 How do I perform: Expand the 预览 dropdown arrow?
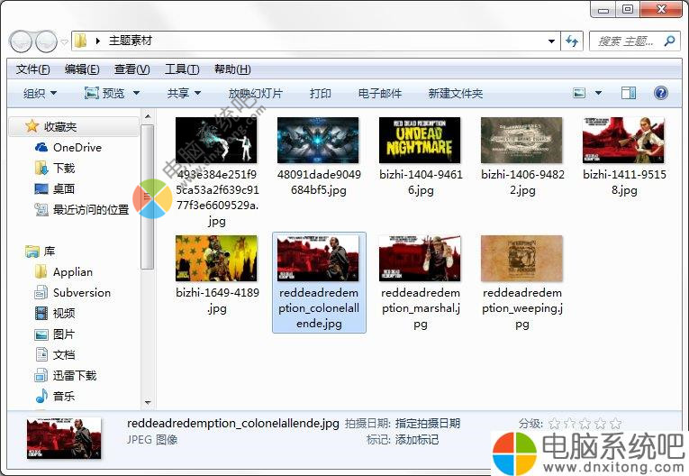[x=136, y=93]
